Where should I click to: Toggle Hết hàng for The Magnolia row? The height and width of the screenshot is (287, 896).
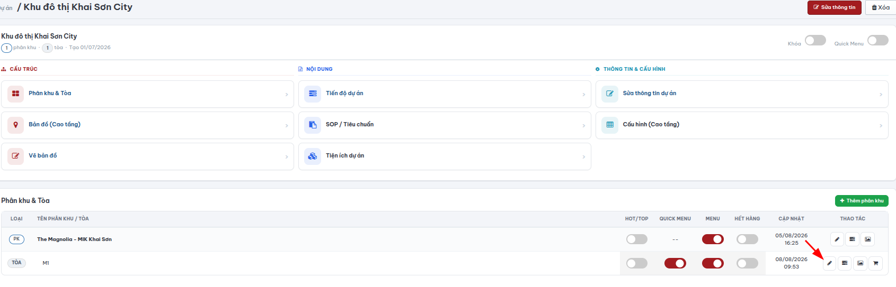[748, 239]
